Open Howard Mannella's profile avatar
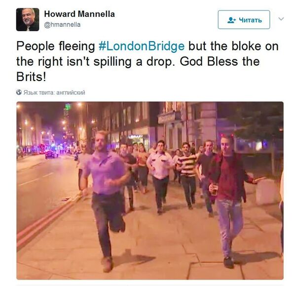The image size is (296, 286). coord(28,19)
